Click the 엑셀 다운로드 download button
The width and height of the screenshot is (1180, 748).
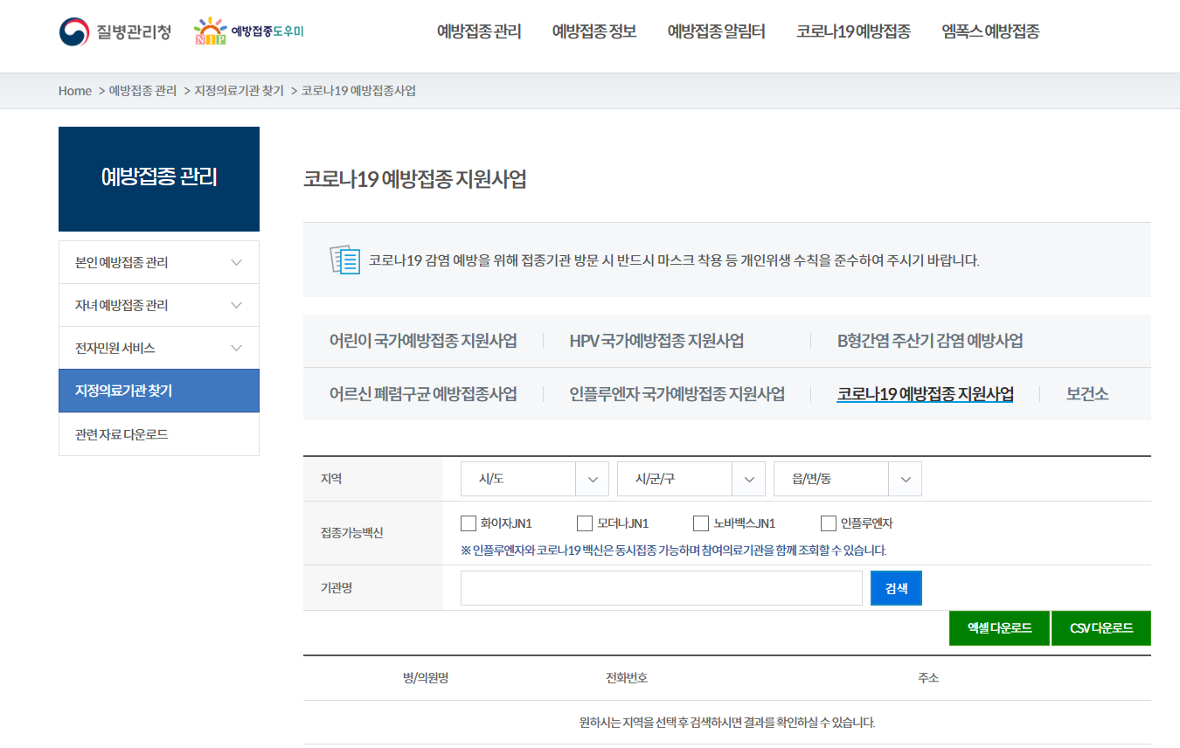click(x=999, y=627)
